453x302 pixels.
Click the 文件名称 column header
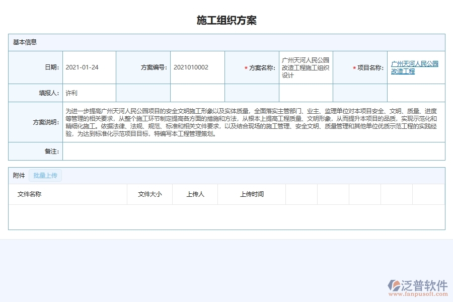coord(32,194)
